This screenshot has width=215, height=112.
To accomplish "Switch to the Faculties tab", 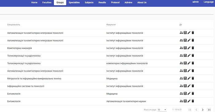I will click(x=47, y=2).
